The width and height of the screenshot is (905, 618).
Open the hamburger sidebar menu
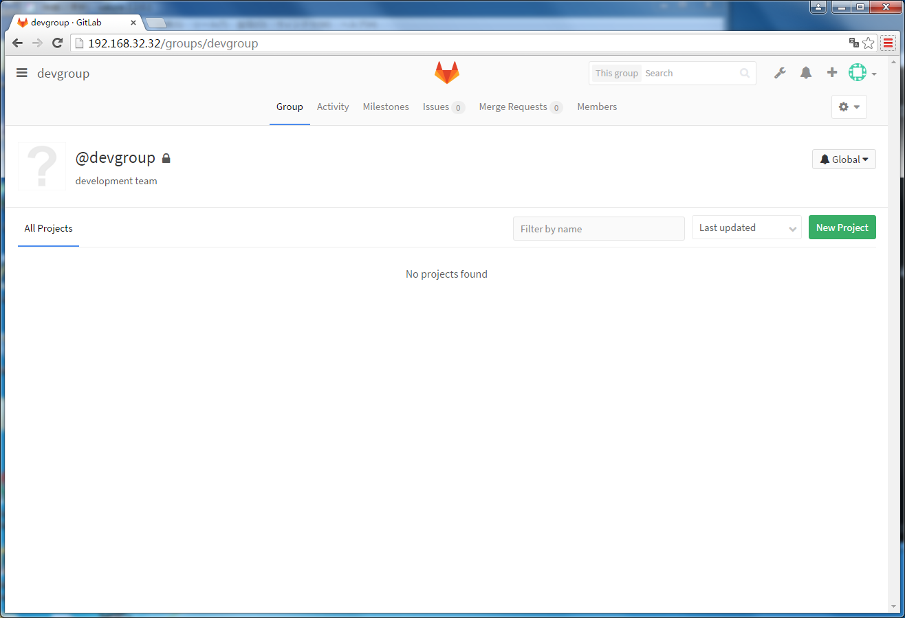point(22,73)
